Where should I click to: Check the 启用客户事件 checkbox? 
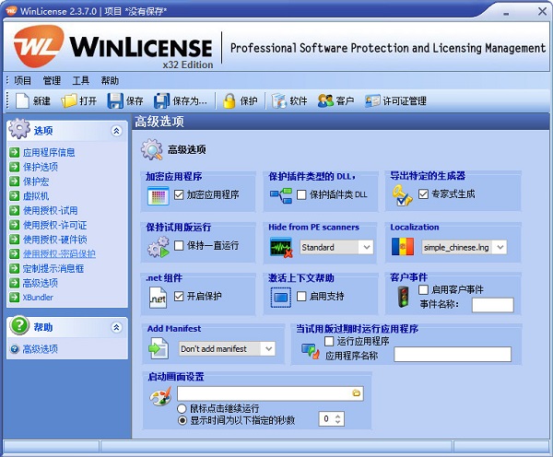423,289
